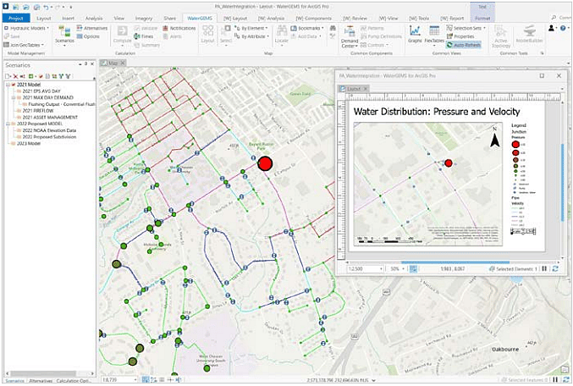The width and height of the screenshot is (573, 386).
Task: Click the command search box
Action: click(562, 18)
